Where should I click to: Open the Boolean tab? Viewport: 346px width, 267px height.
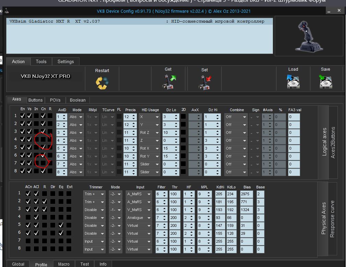coord(78,100)
